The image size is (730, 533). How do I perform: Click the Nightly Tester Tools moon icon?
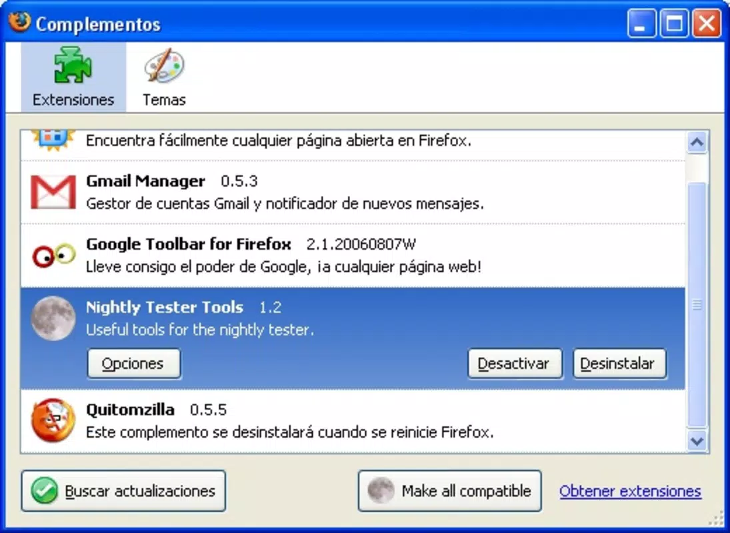pos(53,318)
